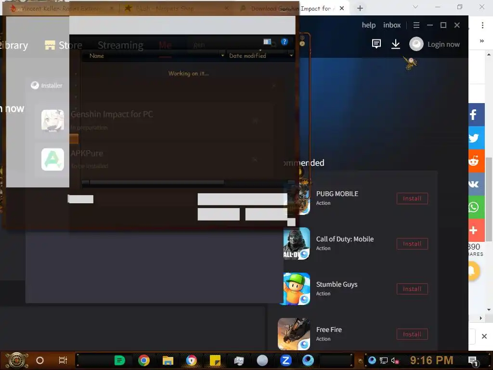Open Chrome's three-dot menu
The width and height of the screenshot is (493, 370).
[x=482, y=25]
